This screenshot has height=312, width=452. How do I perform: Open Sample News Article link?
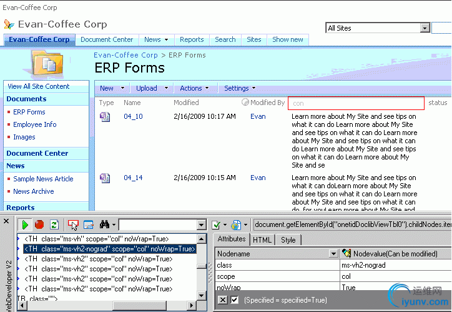point(43,179)
